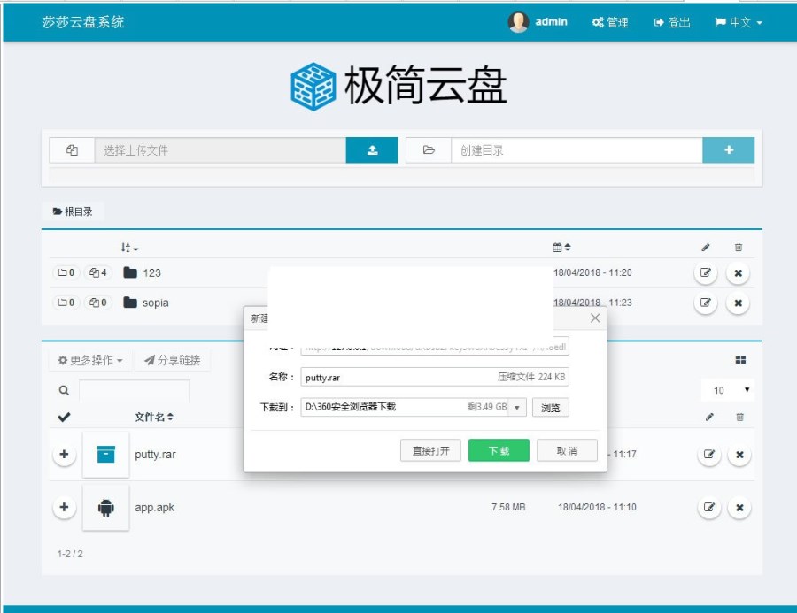
Task: Click the 创建目录 input field
Action: click(576, 150)
